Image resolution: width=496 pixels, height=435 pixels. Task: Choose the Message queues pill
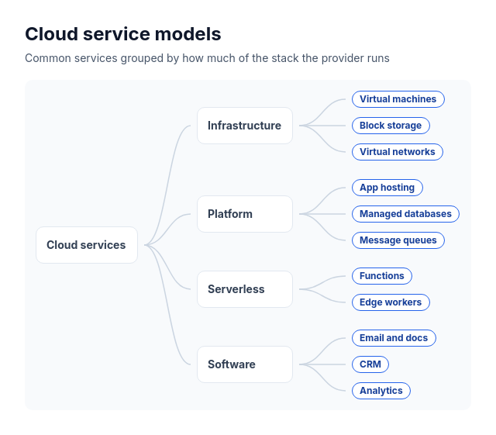(x=398, y=240)
